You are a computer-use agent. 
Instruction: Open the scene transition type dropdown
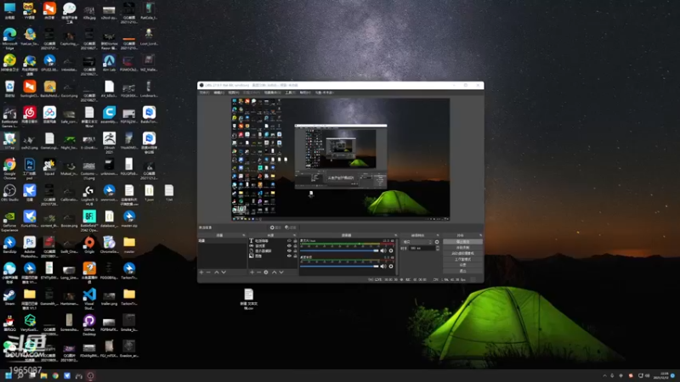417,242
